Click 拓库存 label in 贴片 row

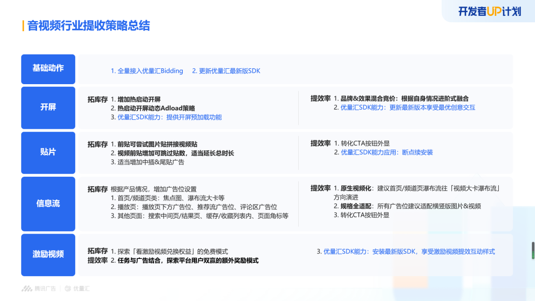[x=98, y=144]
